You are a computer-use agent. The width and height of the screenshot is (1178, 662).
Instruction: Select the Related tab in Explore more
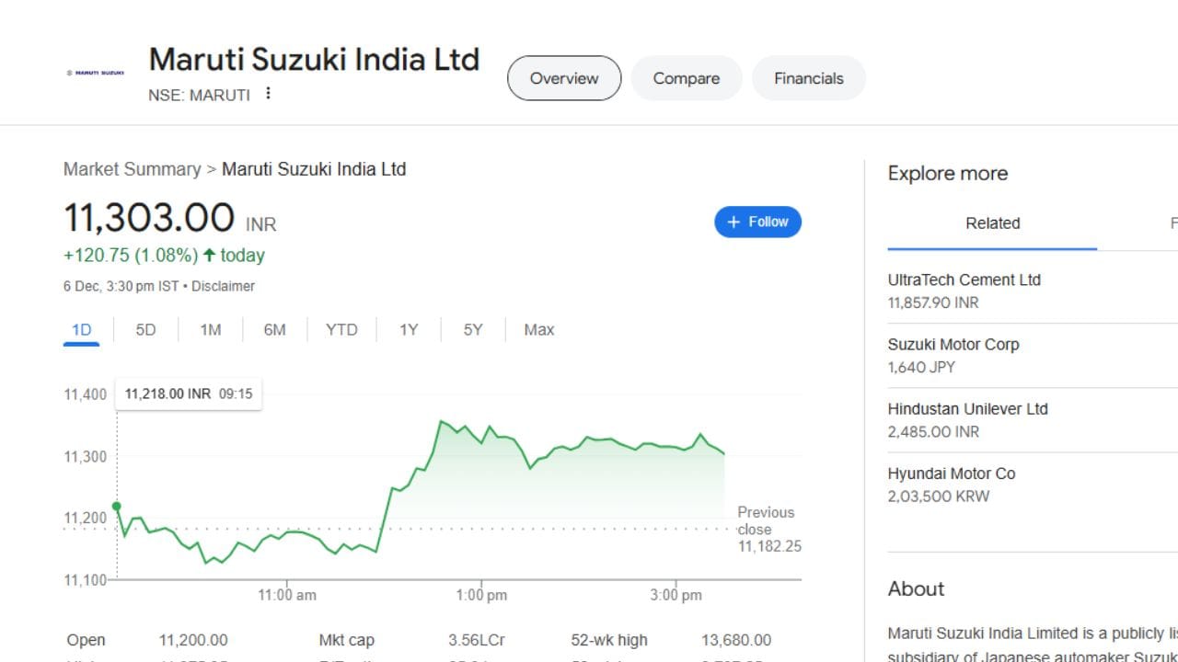[x=992, y=223]
